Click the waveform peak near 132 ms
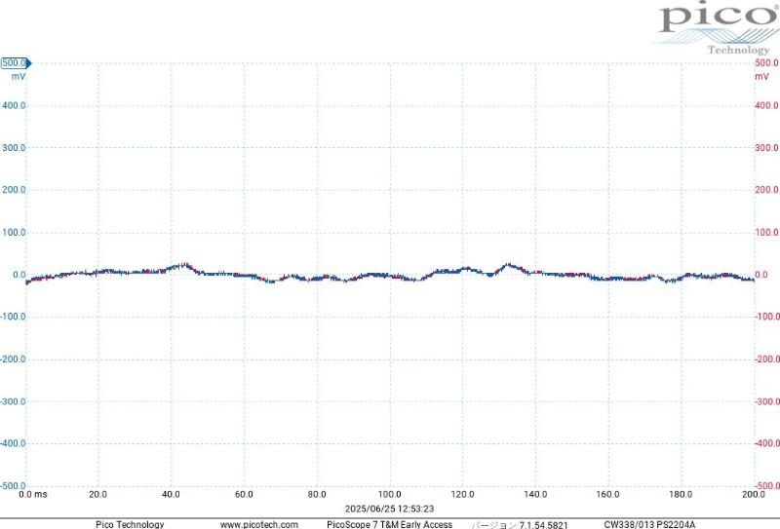780x529 pixels. pos(507,264)
